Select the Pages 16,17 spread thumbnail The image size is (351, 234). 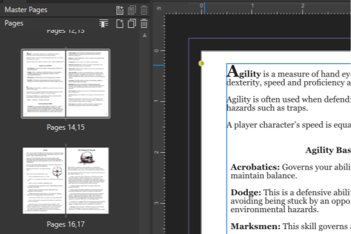click(x=65, y=181)
